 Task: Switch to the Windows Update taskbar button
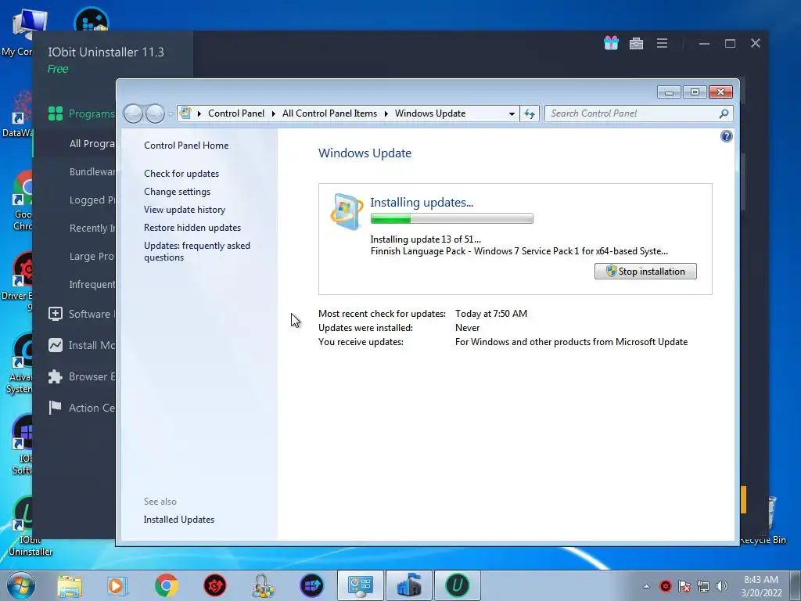click(408, 585)
